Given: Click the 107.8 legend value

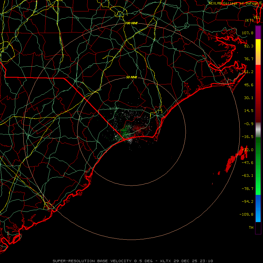Looking at the screenshot, I should click(x=248, y=33).
